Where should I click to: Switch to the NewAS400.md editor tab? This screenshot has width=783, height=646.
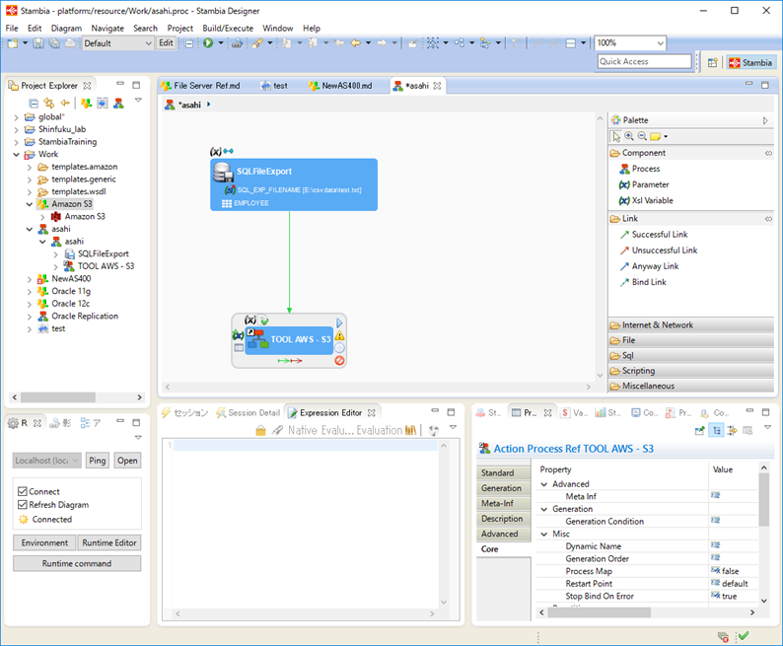point(345,86)
